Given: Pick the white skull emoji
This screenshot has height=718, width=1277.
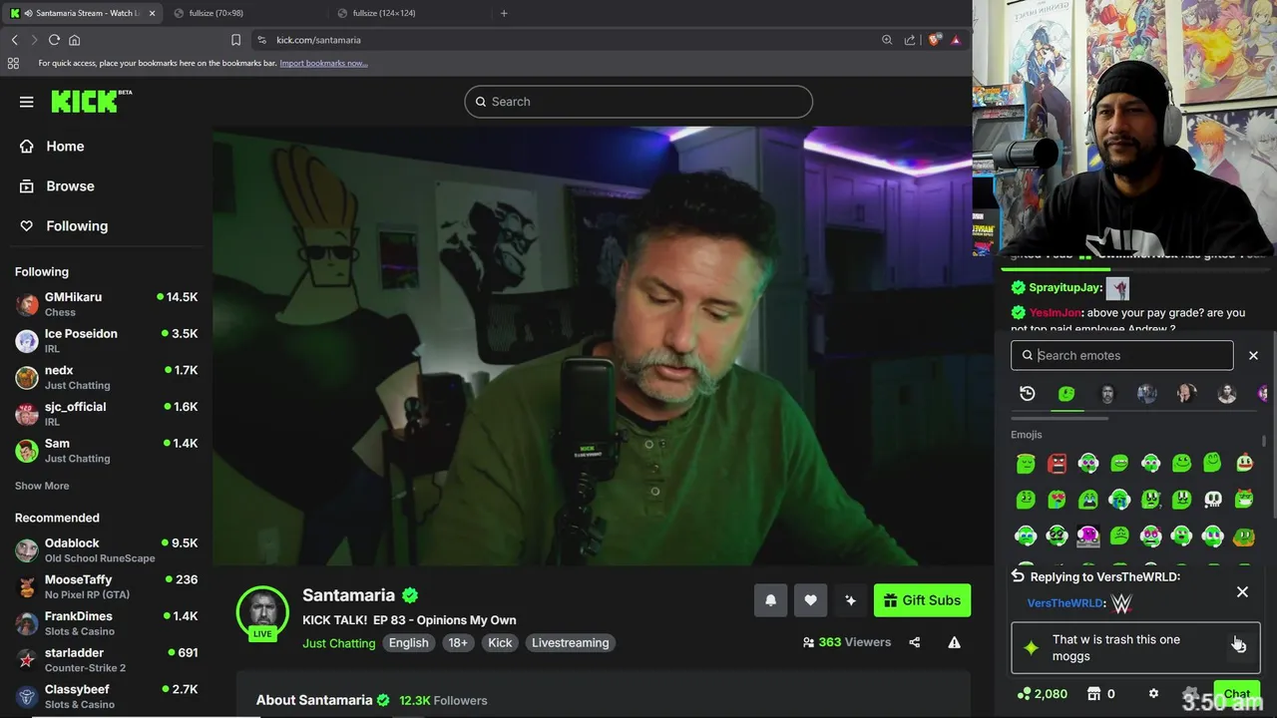Looking at the screenshot, I should [1213, 500].
